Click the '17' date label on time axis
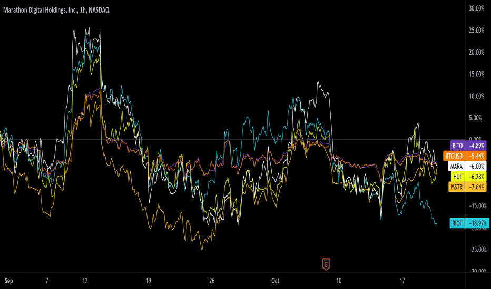This screenshot has width=491, height=289. tap(402, 281)
